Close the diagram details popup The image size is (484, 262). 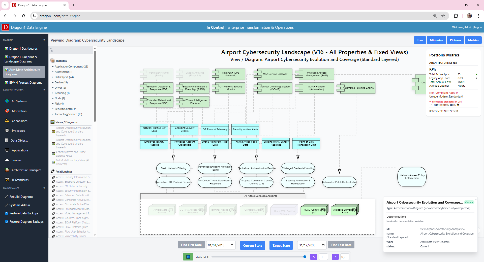click(x=476, y=200)
